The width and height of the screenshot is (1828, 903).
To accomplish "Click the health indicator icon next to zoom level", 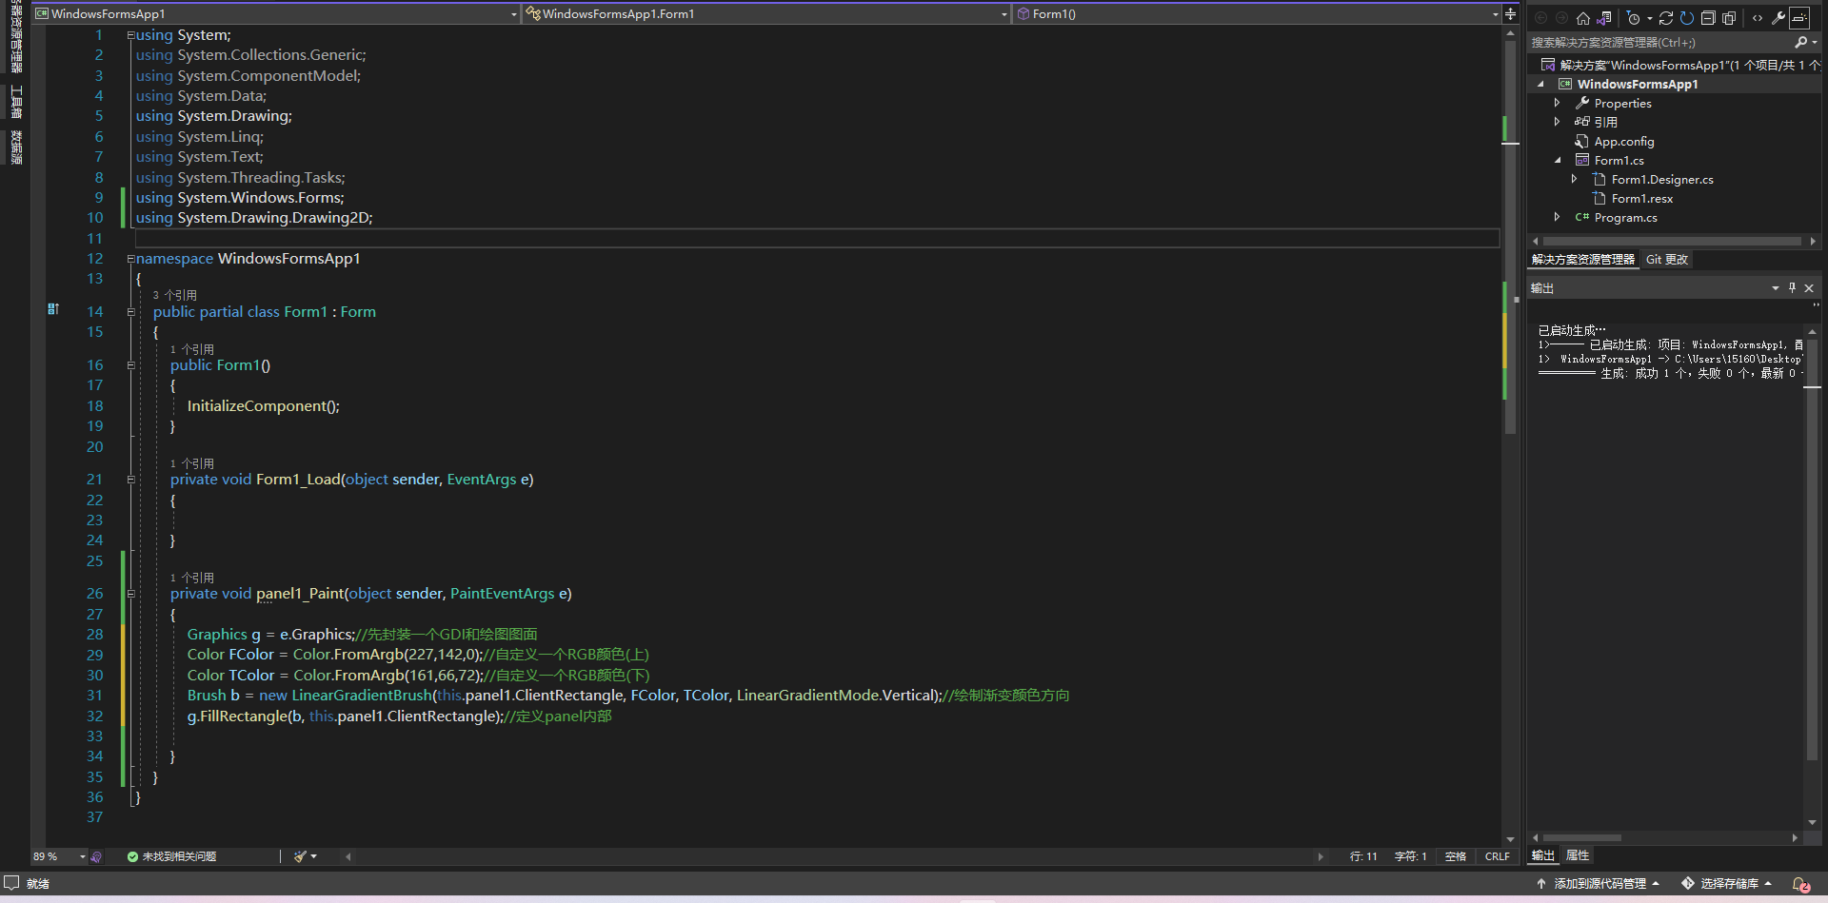I will pos(97,857).
